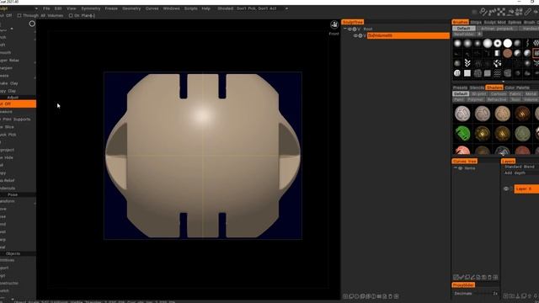This screenshot has width=539, height=303.
Task: Toggle the Items eye in Curves tree
Action: pyautogui.click(x=461, y=168)
